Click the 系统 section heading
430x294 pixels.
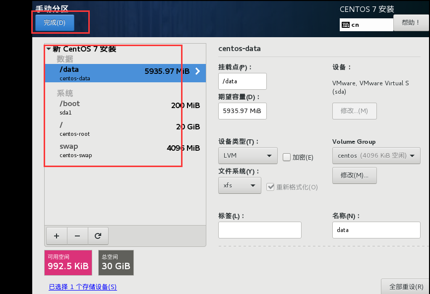point(64,94)
